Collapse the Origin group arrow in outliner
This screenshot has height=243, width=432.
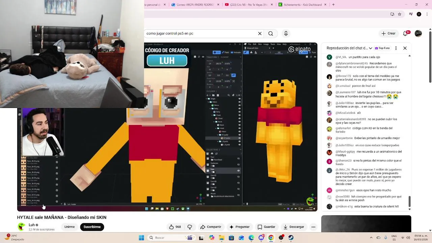pos(206,99)
